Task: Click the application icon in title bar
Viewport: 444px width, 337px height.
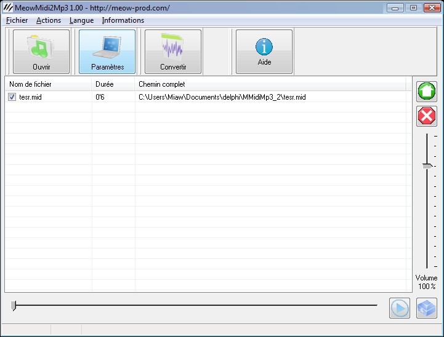Action: [9, 8]
